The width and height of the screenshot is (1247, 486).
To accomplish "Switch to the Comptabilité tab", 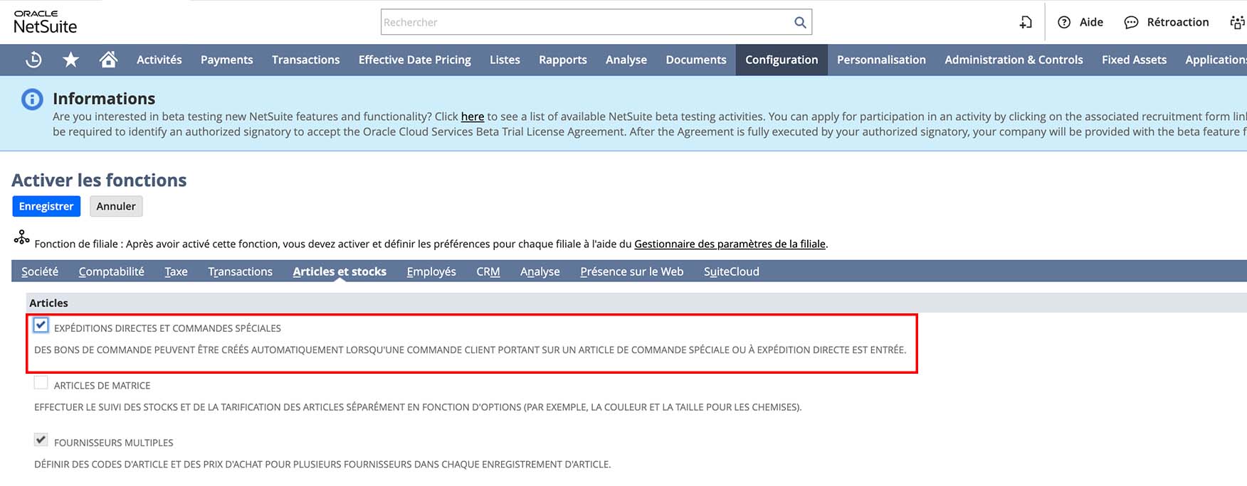I will (111, 271).
